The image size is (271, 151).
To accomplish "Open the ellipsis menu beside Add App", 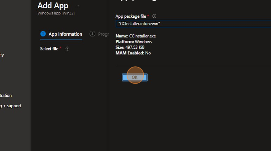I will tap(78, 6).
